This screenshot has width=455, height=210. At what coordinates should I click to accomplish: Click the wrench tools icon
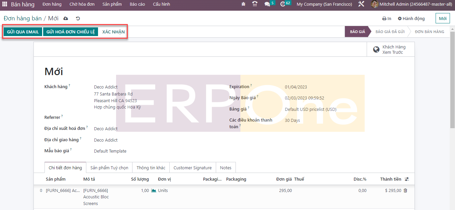361,4
